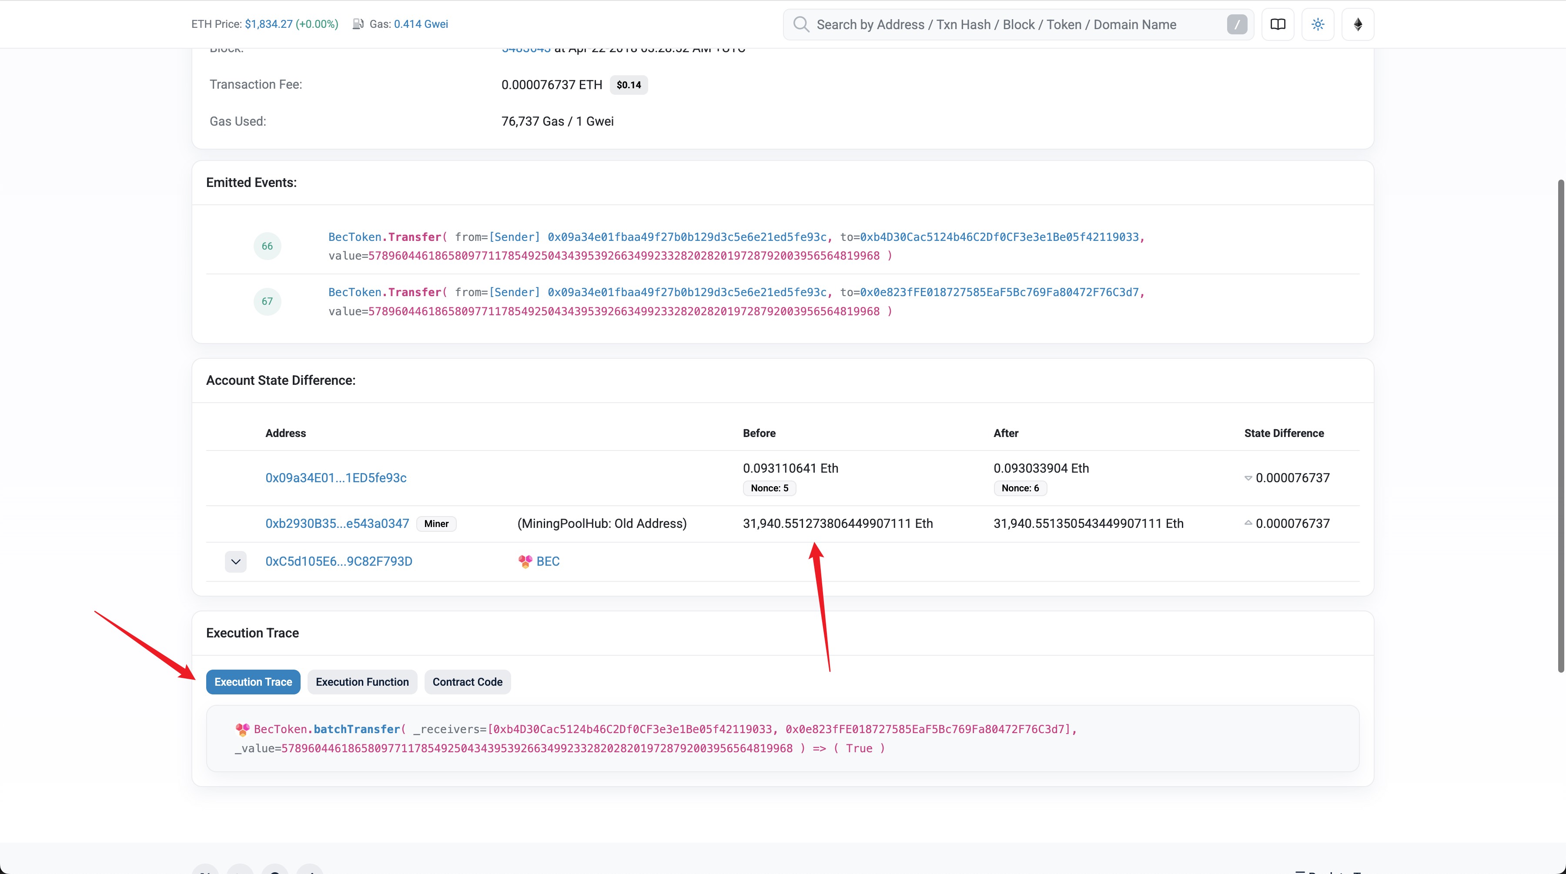Select the Execution Trace tab
This screenshot has width=1566, height=874.
pos(253,682)
